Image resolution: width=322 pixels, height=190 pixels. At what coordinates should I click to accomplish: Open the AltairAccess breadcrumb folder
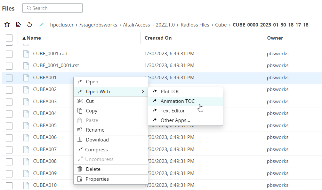136,25
